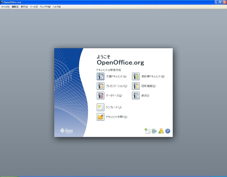
Task: Pick 数式(I) label
Action: (x=145, y=96)
